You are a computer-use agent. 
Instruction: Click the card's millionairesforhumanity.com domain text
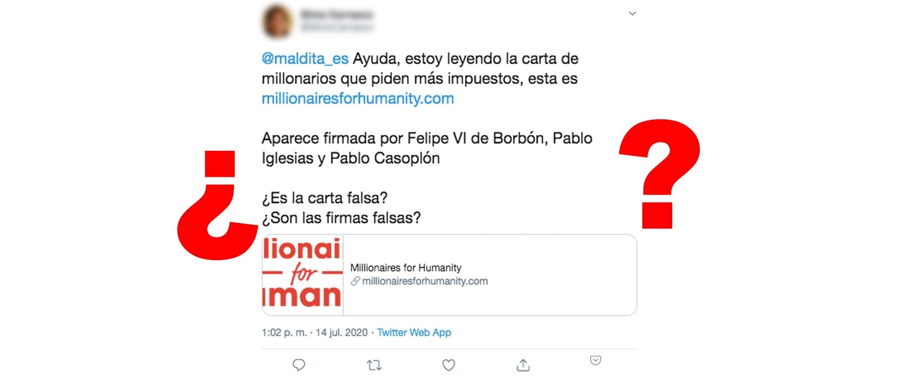[425, 281]
